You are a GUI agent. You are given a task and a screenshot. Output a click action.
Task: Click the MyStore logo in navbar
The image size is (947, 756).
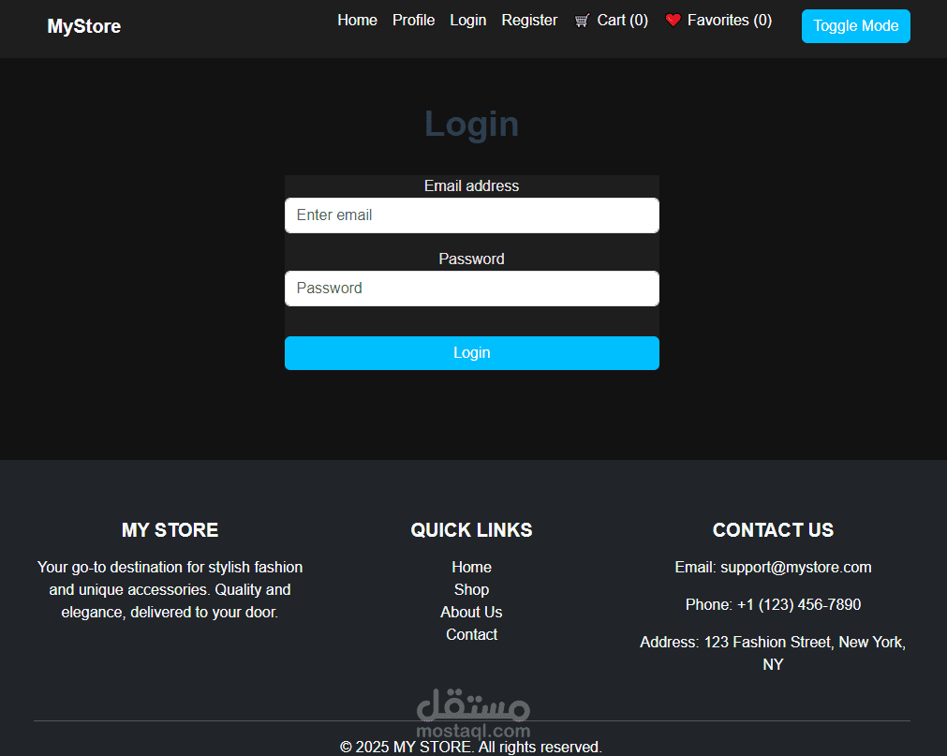coord(84,26)
